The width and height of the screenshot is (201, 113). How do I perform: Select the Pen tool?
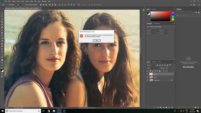(2, 49)
